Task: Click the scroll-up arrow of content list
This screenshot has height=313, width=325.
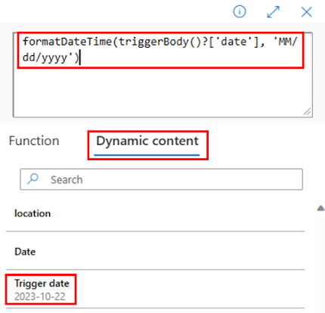Action: click(x=320, y=208)
